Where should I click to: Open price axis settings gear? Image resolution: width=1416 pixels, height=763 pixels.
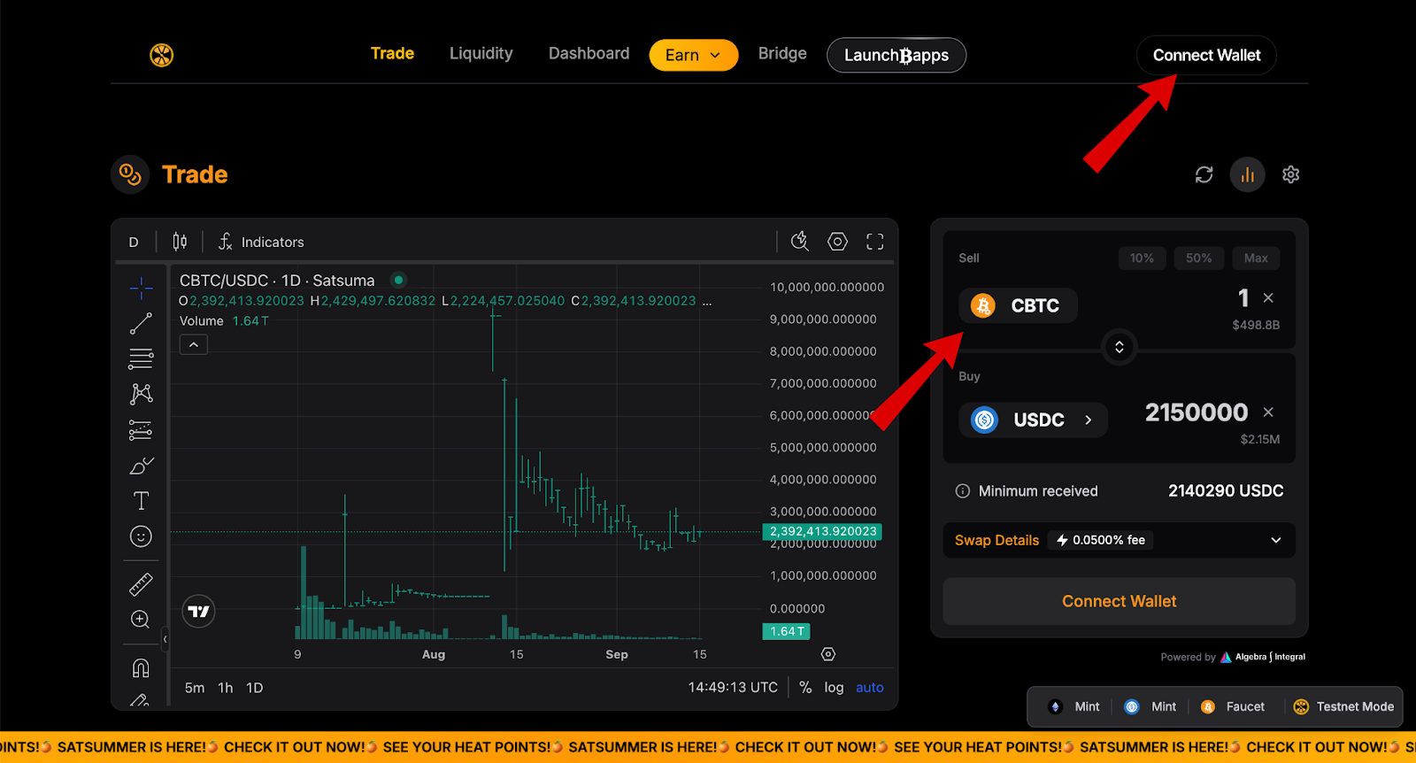[828, 654]
